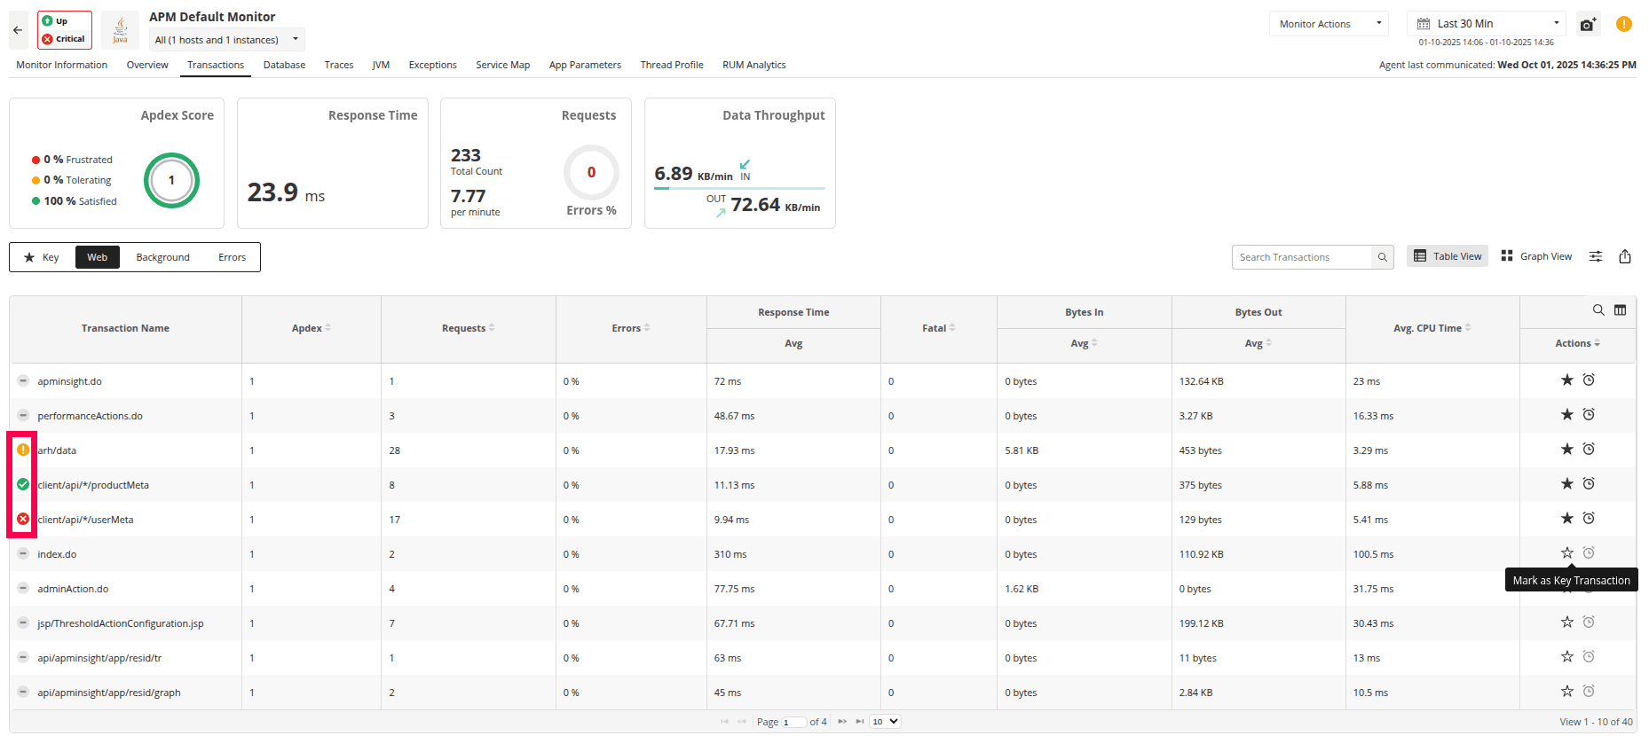Click alarm clock icon for apminsight.do
Viewport: 1649px width, 736px height.
coord(1589,380)
